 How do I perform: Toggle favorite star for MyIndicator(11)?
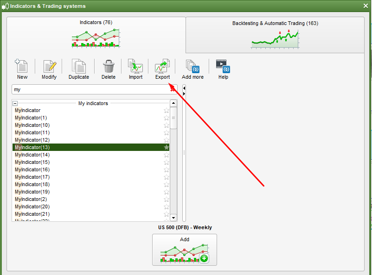pyautogui.click(x=167, y=133)
